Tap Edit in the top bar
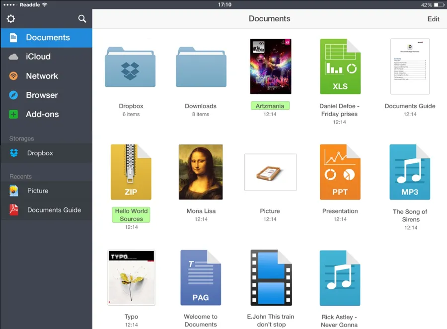The height and width of the screenshot is (329, 447). click(x=433, y=19)
